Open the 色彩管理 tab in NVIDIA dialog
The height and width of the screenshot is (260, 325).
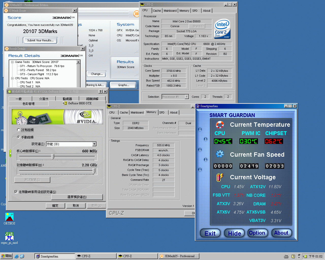pyautogui.click(x=28, y=104)
